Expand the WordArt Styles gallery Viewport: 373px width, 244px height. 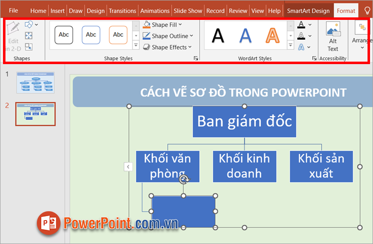point(290,45)
